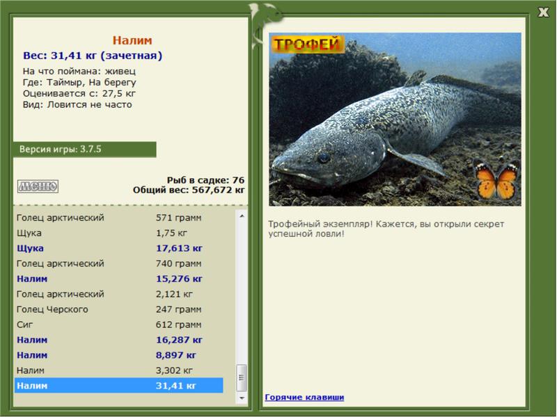Click 'Оценивается с: 27,5 кг' line
Screen dimensions: 557x417
click(79, 94)
